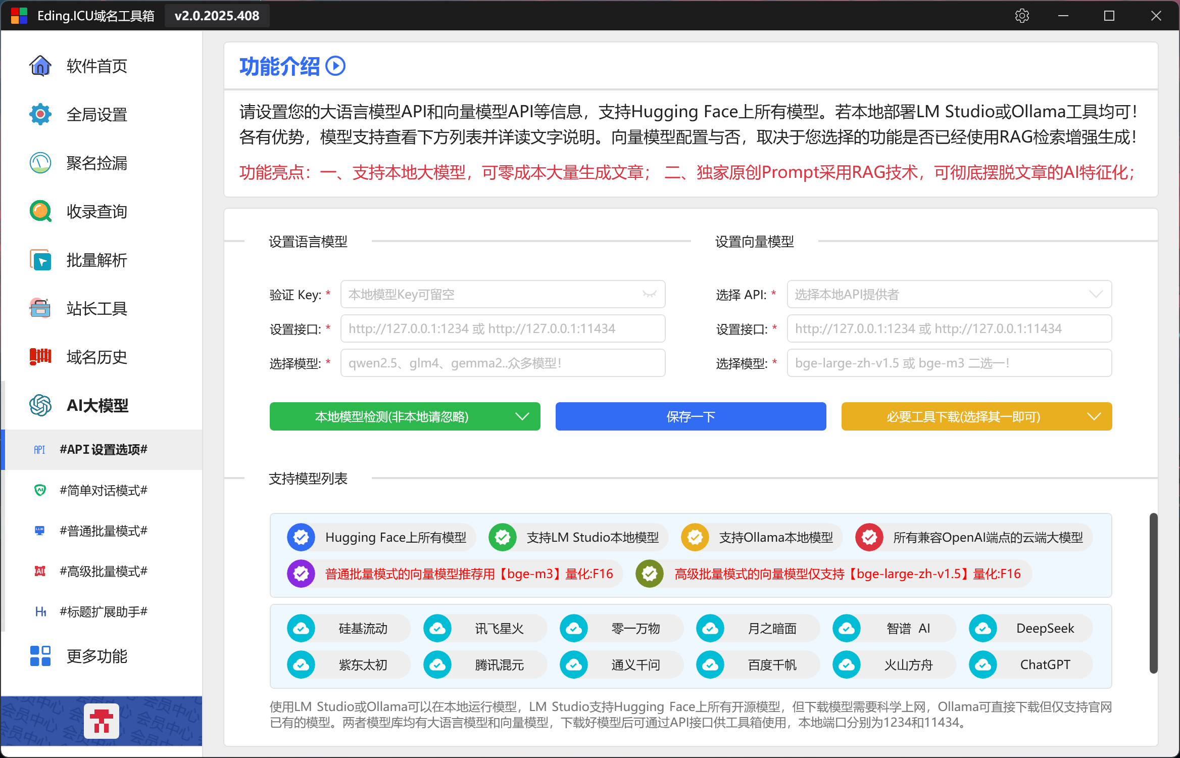1180x758 pixels.
Task: Open the #普通批量模式# menu item
Action: [x=102, y=531]
